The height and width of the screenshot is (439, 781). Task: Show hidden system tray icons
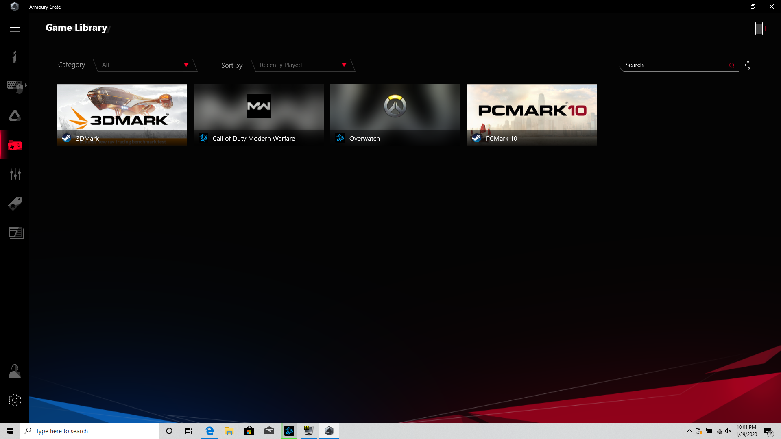coord(689,431)
